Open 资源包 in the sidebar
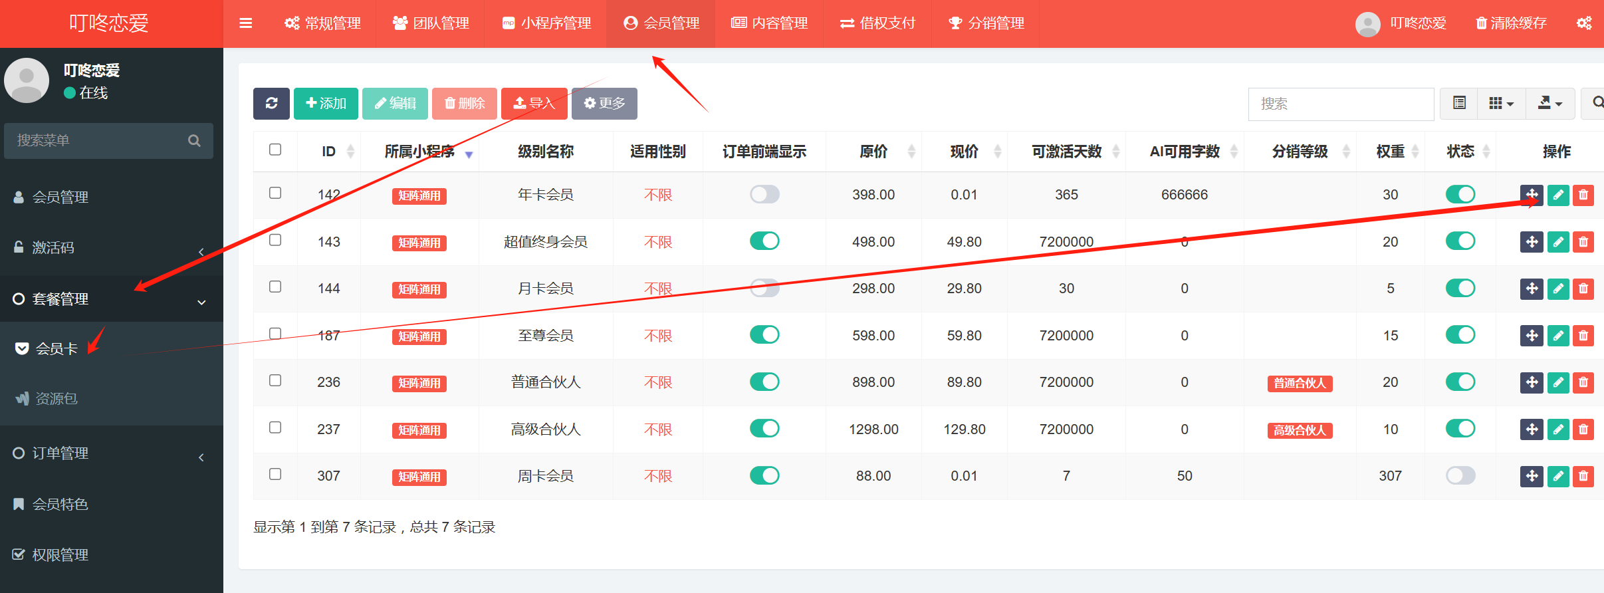This screenshot has width=1604, height=593. 112,399
